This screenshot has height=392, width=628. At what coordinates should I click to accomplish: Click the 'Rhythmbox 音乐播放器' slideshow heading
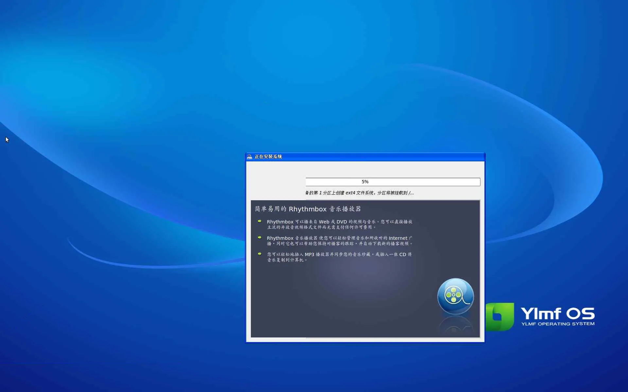[x=308, y=209]
